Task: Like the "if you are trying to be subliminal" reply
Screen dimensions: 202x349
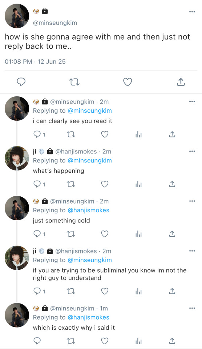Action: pyautogui.click(x=105, y=291)
